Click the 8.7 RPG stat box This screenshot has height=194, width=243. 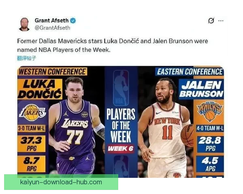tap(32, 164)
